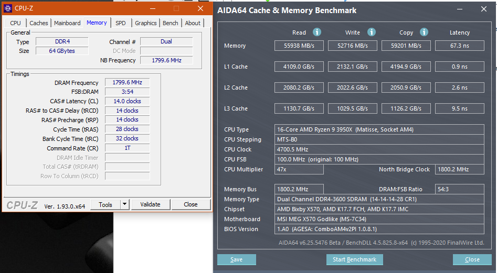Open the Bench tab
Screen dimensions: 497x273
click(171, 23)
